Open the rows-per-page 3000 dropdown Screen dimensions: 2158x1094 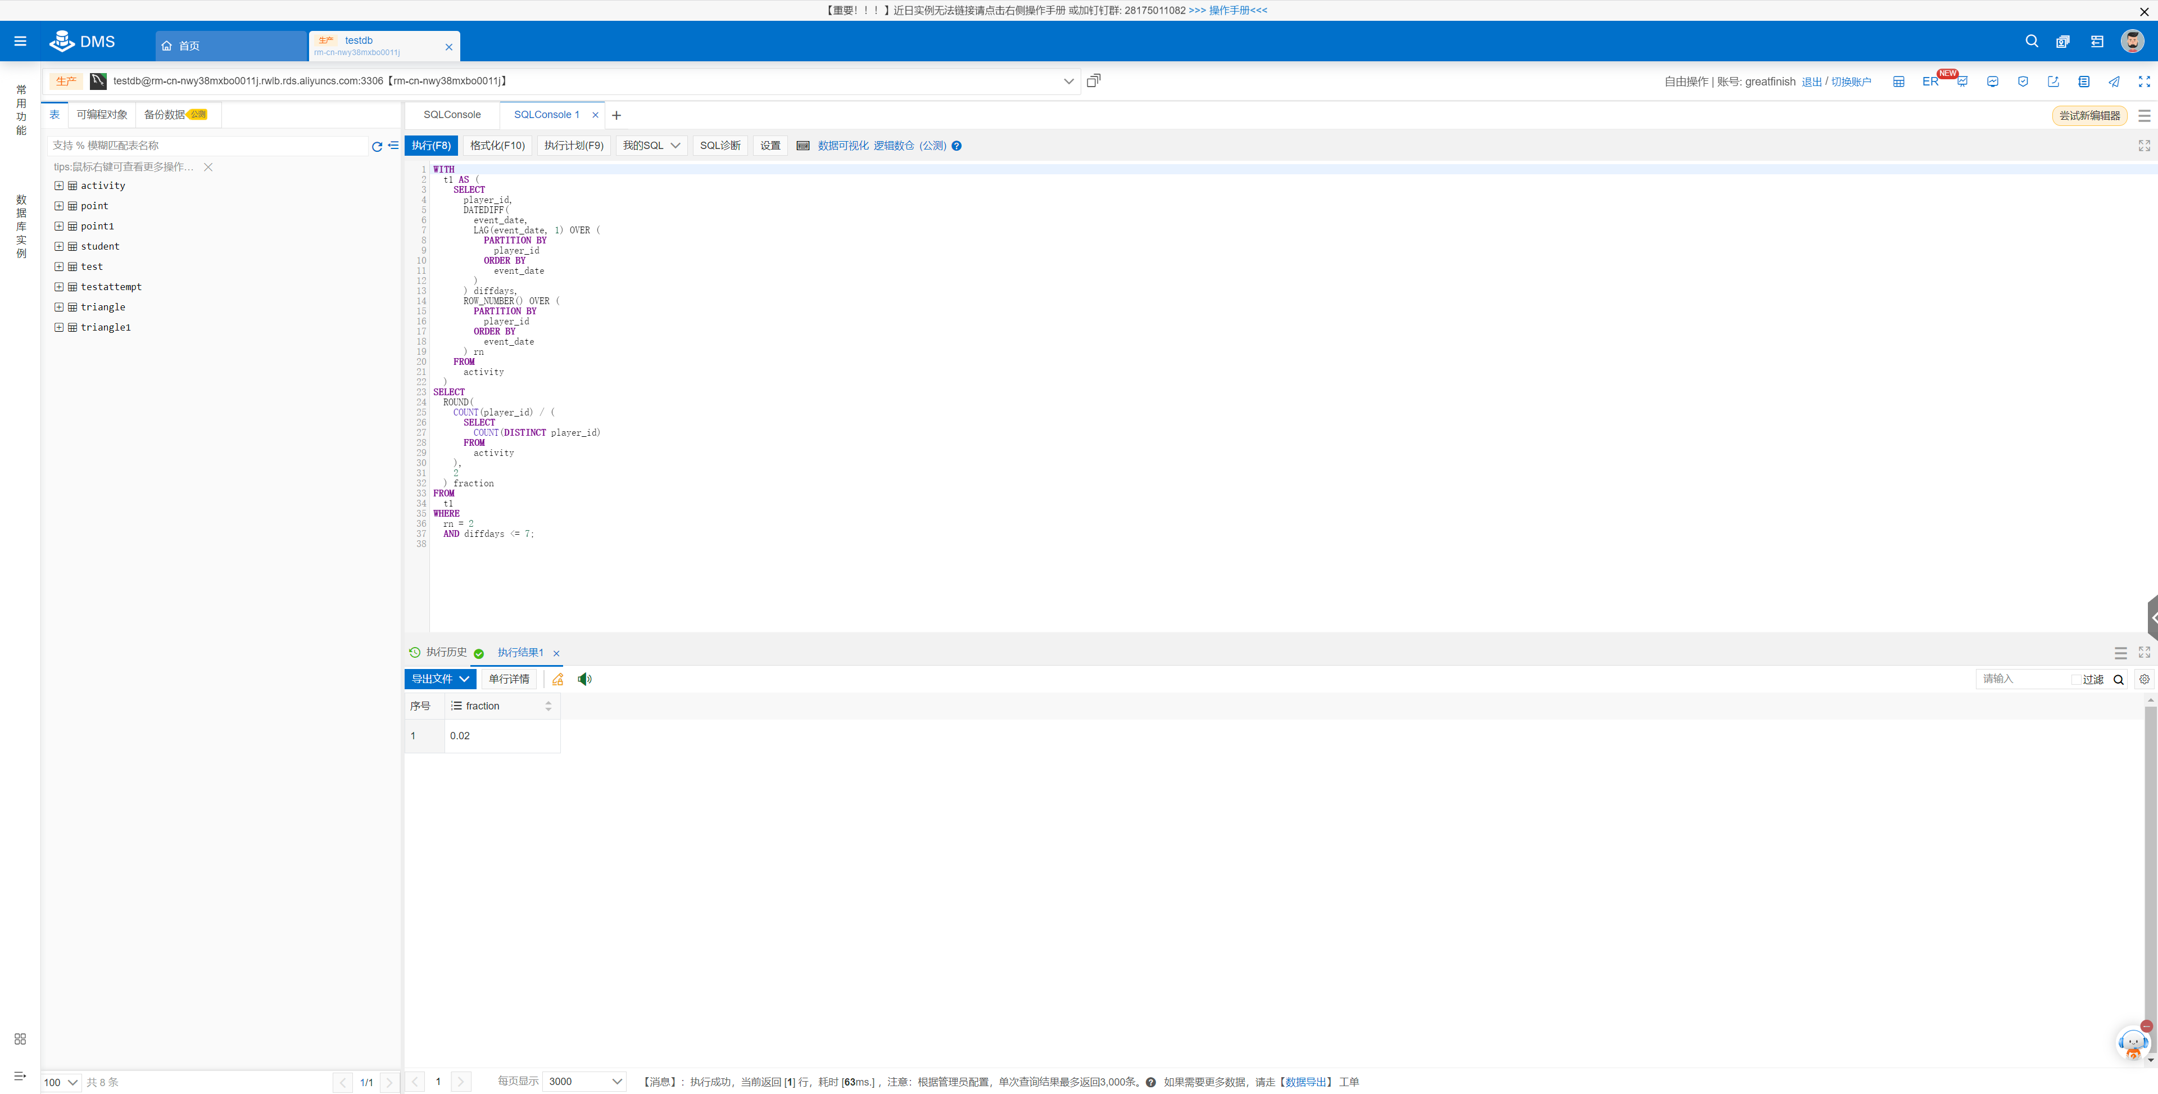click(x=584, y=1082)
